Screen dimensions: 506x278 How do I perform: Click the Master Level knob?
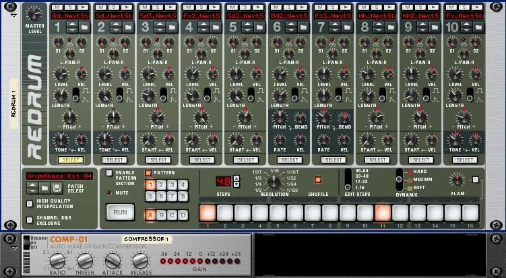pyautogui.click(x=34, y=13)
